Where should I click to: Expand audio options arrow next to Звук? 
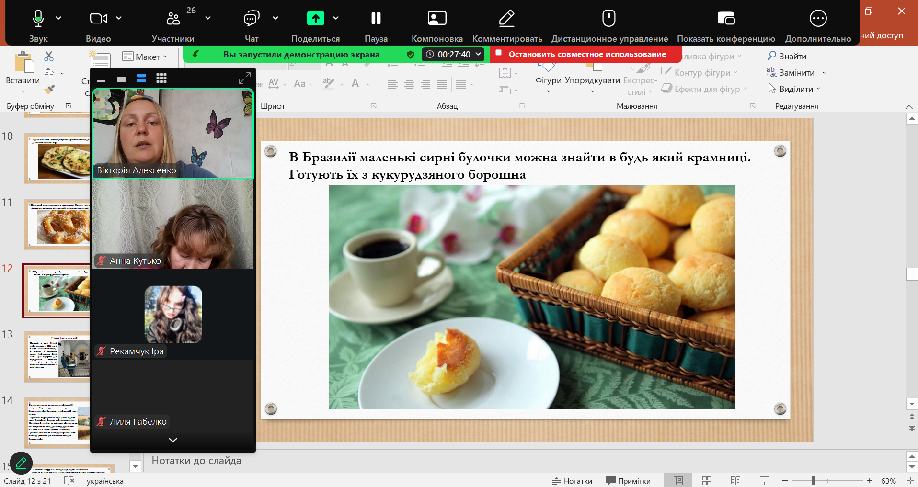58,18
